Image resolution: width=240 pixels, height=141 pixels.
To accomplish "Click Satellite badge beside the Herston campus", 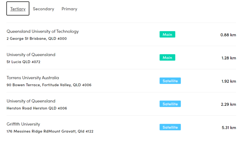I will click(x=170, y=104).
